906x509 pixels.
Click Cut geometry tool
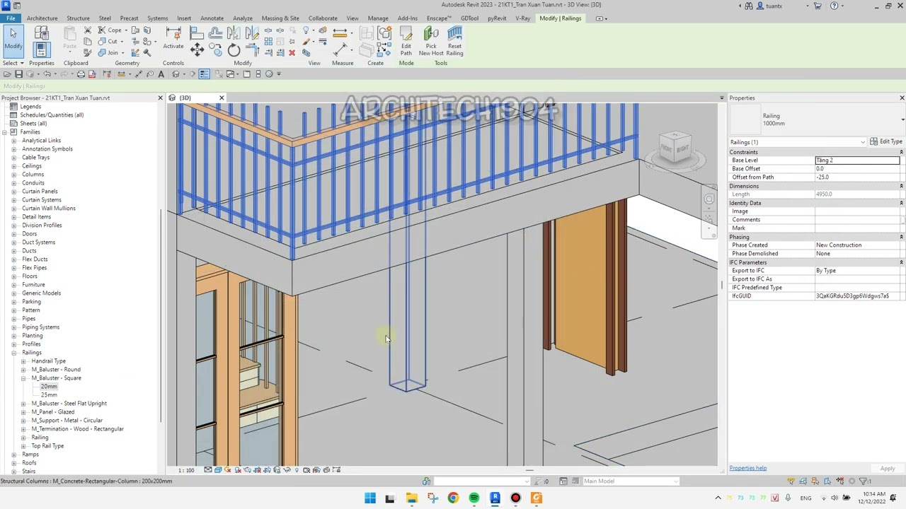[109, 41]
